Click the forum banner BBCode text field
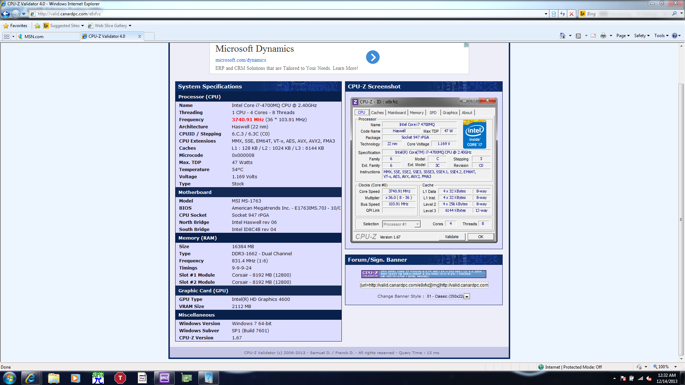The image size is (685, 385). click(x=424, y=285)
